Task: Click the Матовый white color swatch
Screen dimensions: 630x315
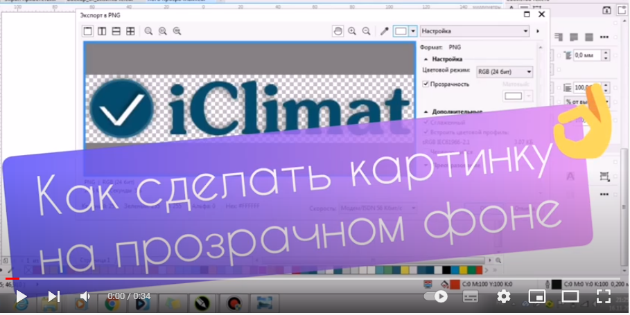Action: click(513, 96)
